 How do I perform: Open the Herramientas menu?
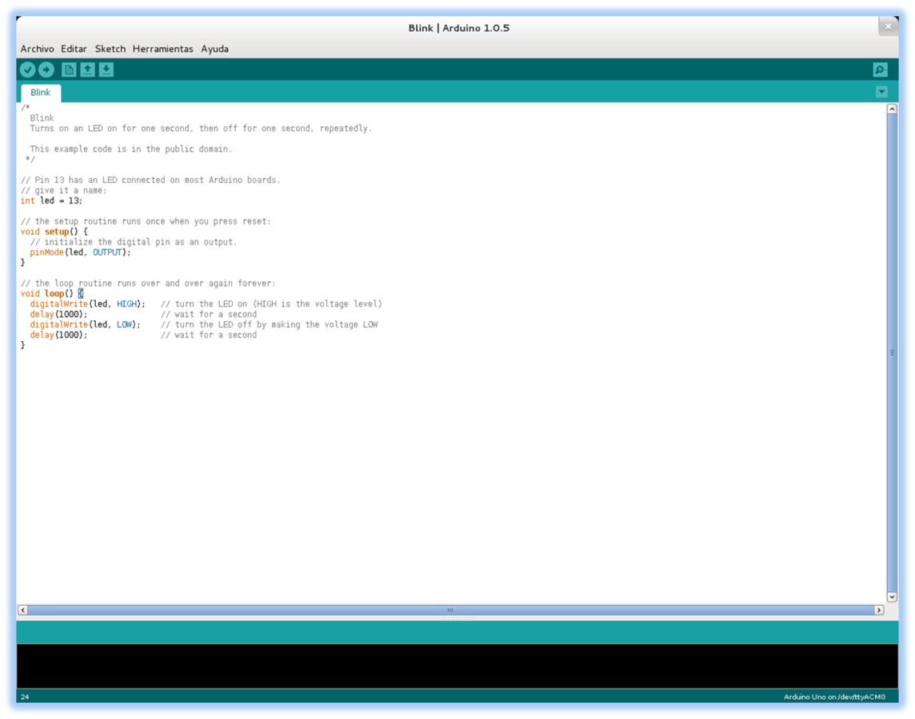pos(163,49)
